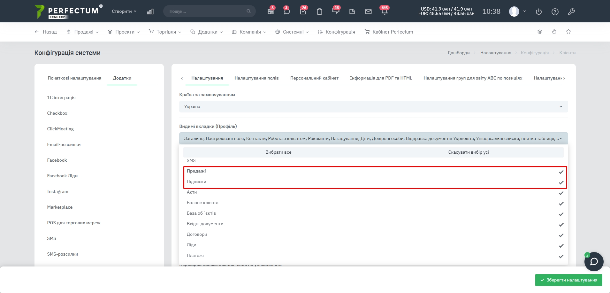
Task: Open the Початкові налаштування tab
Action: click(74, 78)
